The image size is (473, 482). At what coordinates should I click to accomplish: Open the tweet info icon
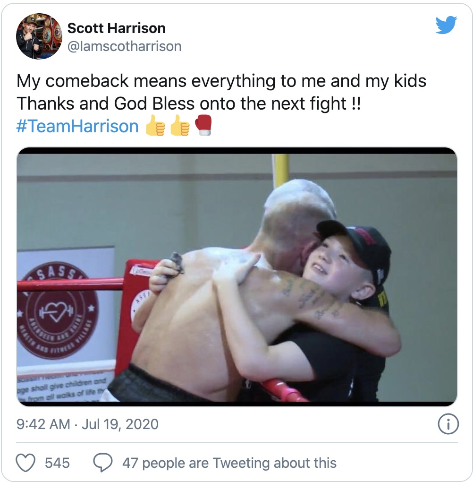(448, 424)
